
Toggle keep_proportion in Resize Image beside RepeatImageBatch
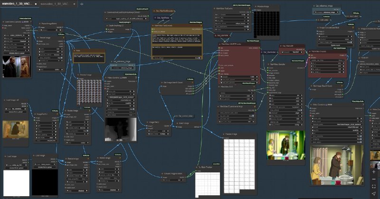pyautogui.click(x=52, y=58)
